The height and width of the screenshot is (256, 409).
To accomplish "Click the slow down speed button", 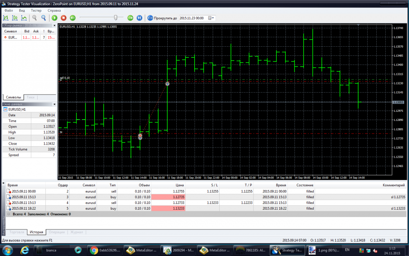I will (72, 18).
